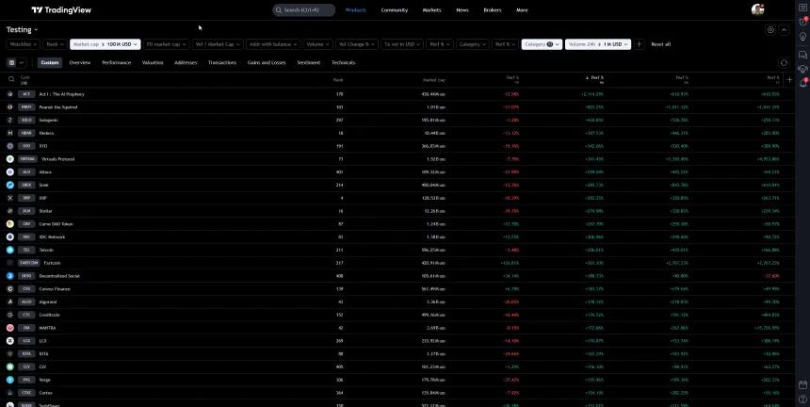Open the More menu
The height and width of the screenshot is (407, 810).
pyautogui.click(x=522, y=9)
